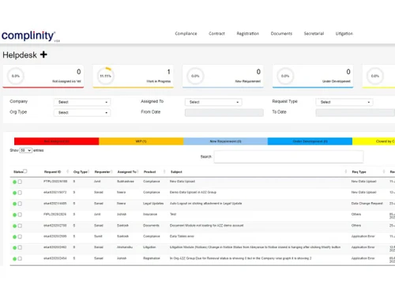
Task: Tick checkbox for the Insurance Test row
Action: click(x=20, y=215)
